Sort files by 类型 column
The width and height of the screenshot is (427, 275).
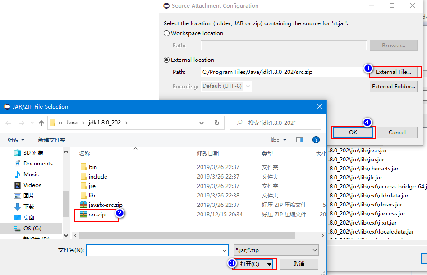(x=267, y=154)
